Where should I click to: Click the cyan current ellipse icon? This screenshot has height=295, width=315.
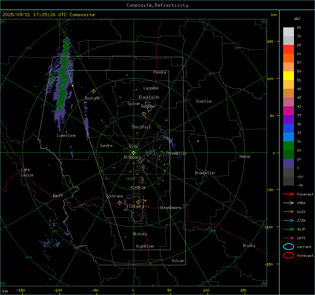[288, 247]
